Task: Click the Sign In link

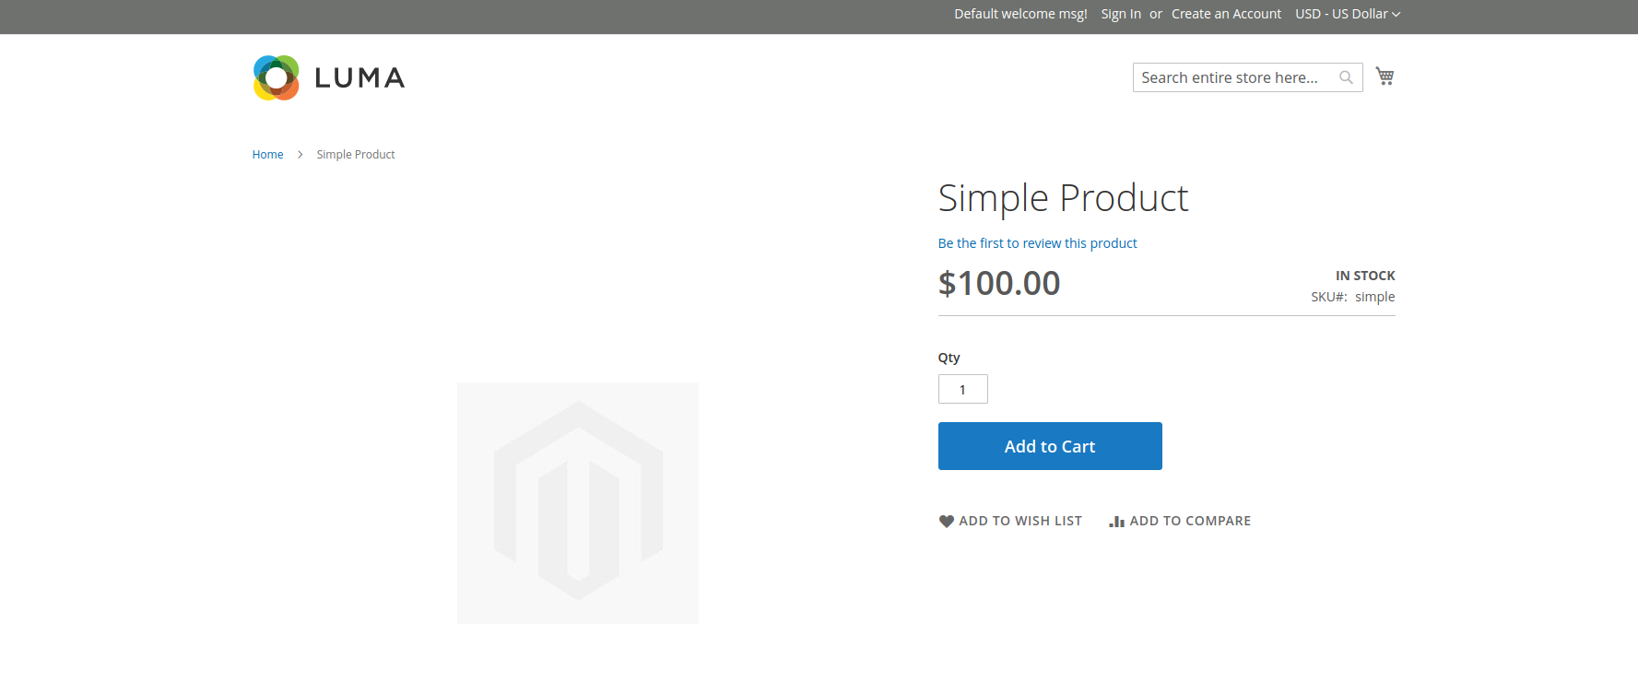Action: click(1121, 14)
